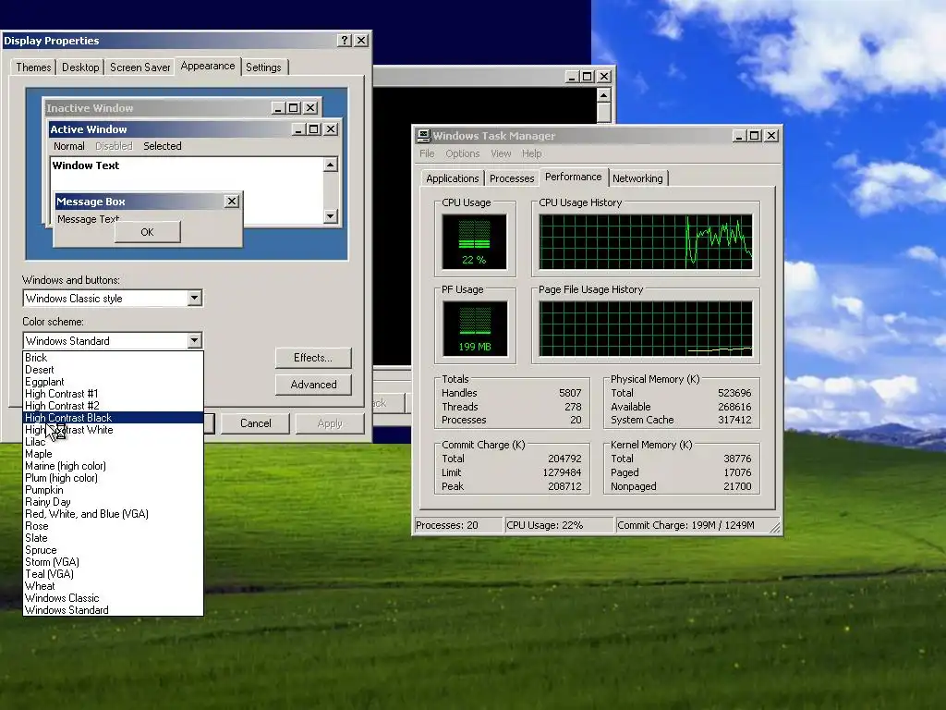Select High Contrast White scheme
This screenshot has width=946, height=710.
tap(113, 430)
